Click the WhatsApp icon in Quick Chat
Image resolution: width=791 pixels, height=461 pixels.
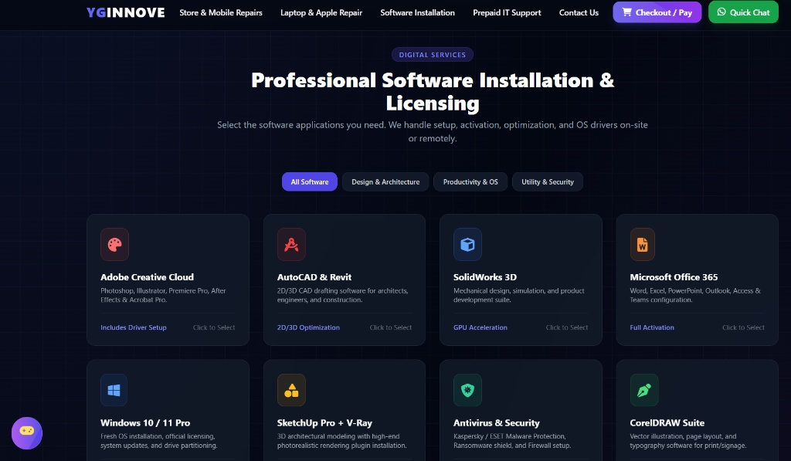click(721, 12)
